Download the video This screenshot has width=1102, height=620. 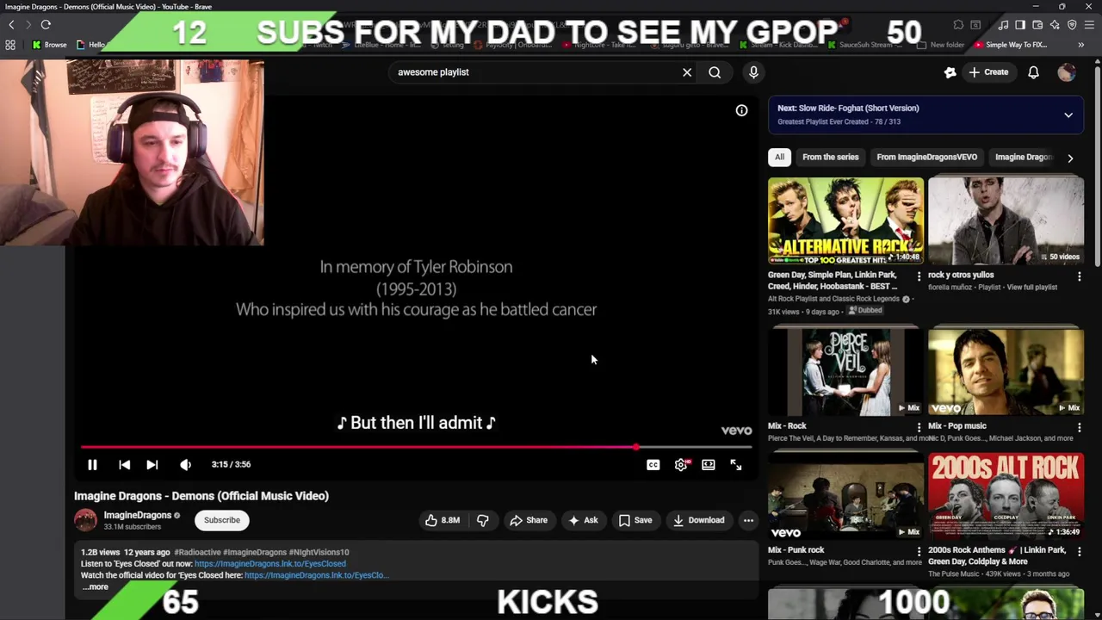click(698, 520)
